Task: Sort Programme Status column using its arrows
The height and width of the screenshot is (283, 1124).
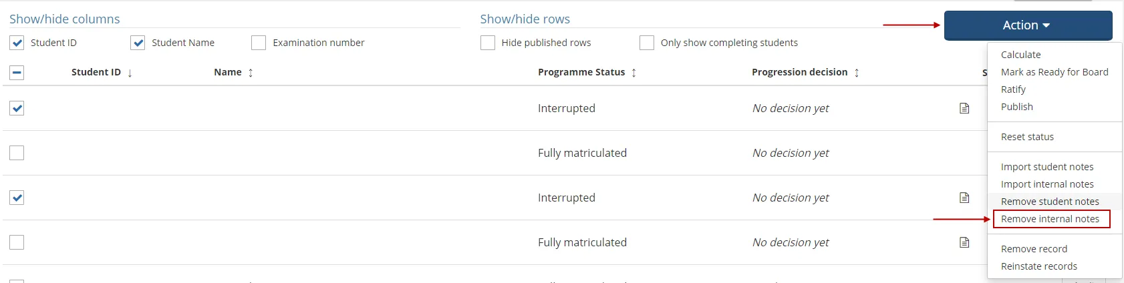Action: coord(634,73)
